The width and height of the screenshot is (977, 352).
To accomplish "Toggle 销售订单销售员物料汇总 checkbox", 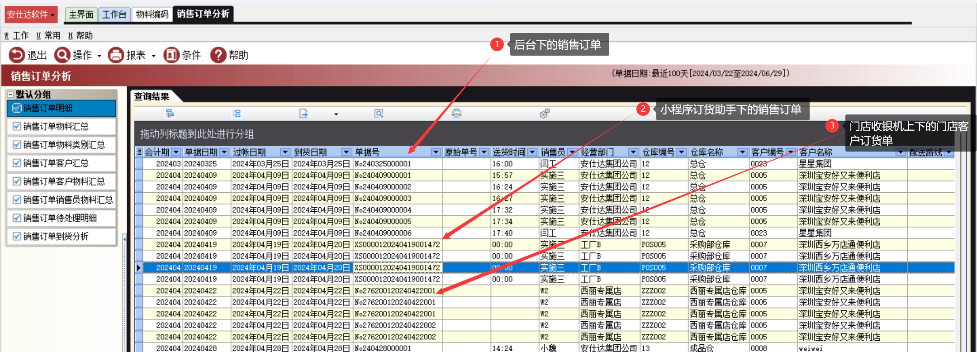I will [x=17, y=200].
